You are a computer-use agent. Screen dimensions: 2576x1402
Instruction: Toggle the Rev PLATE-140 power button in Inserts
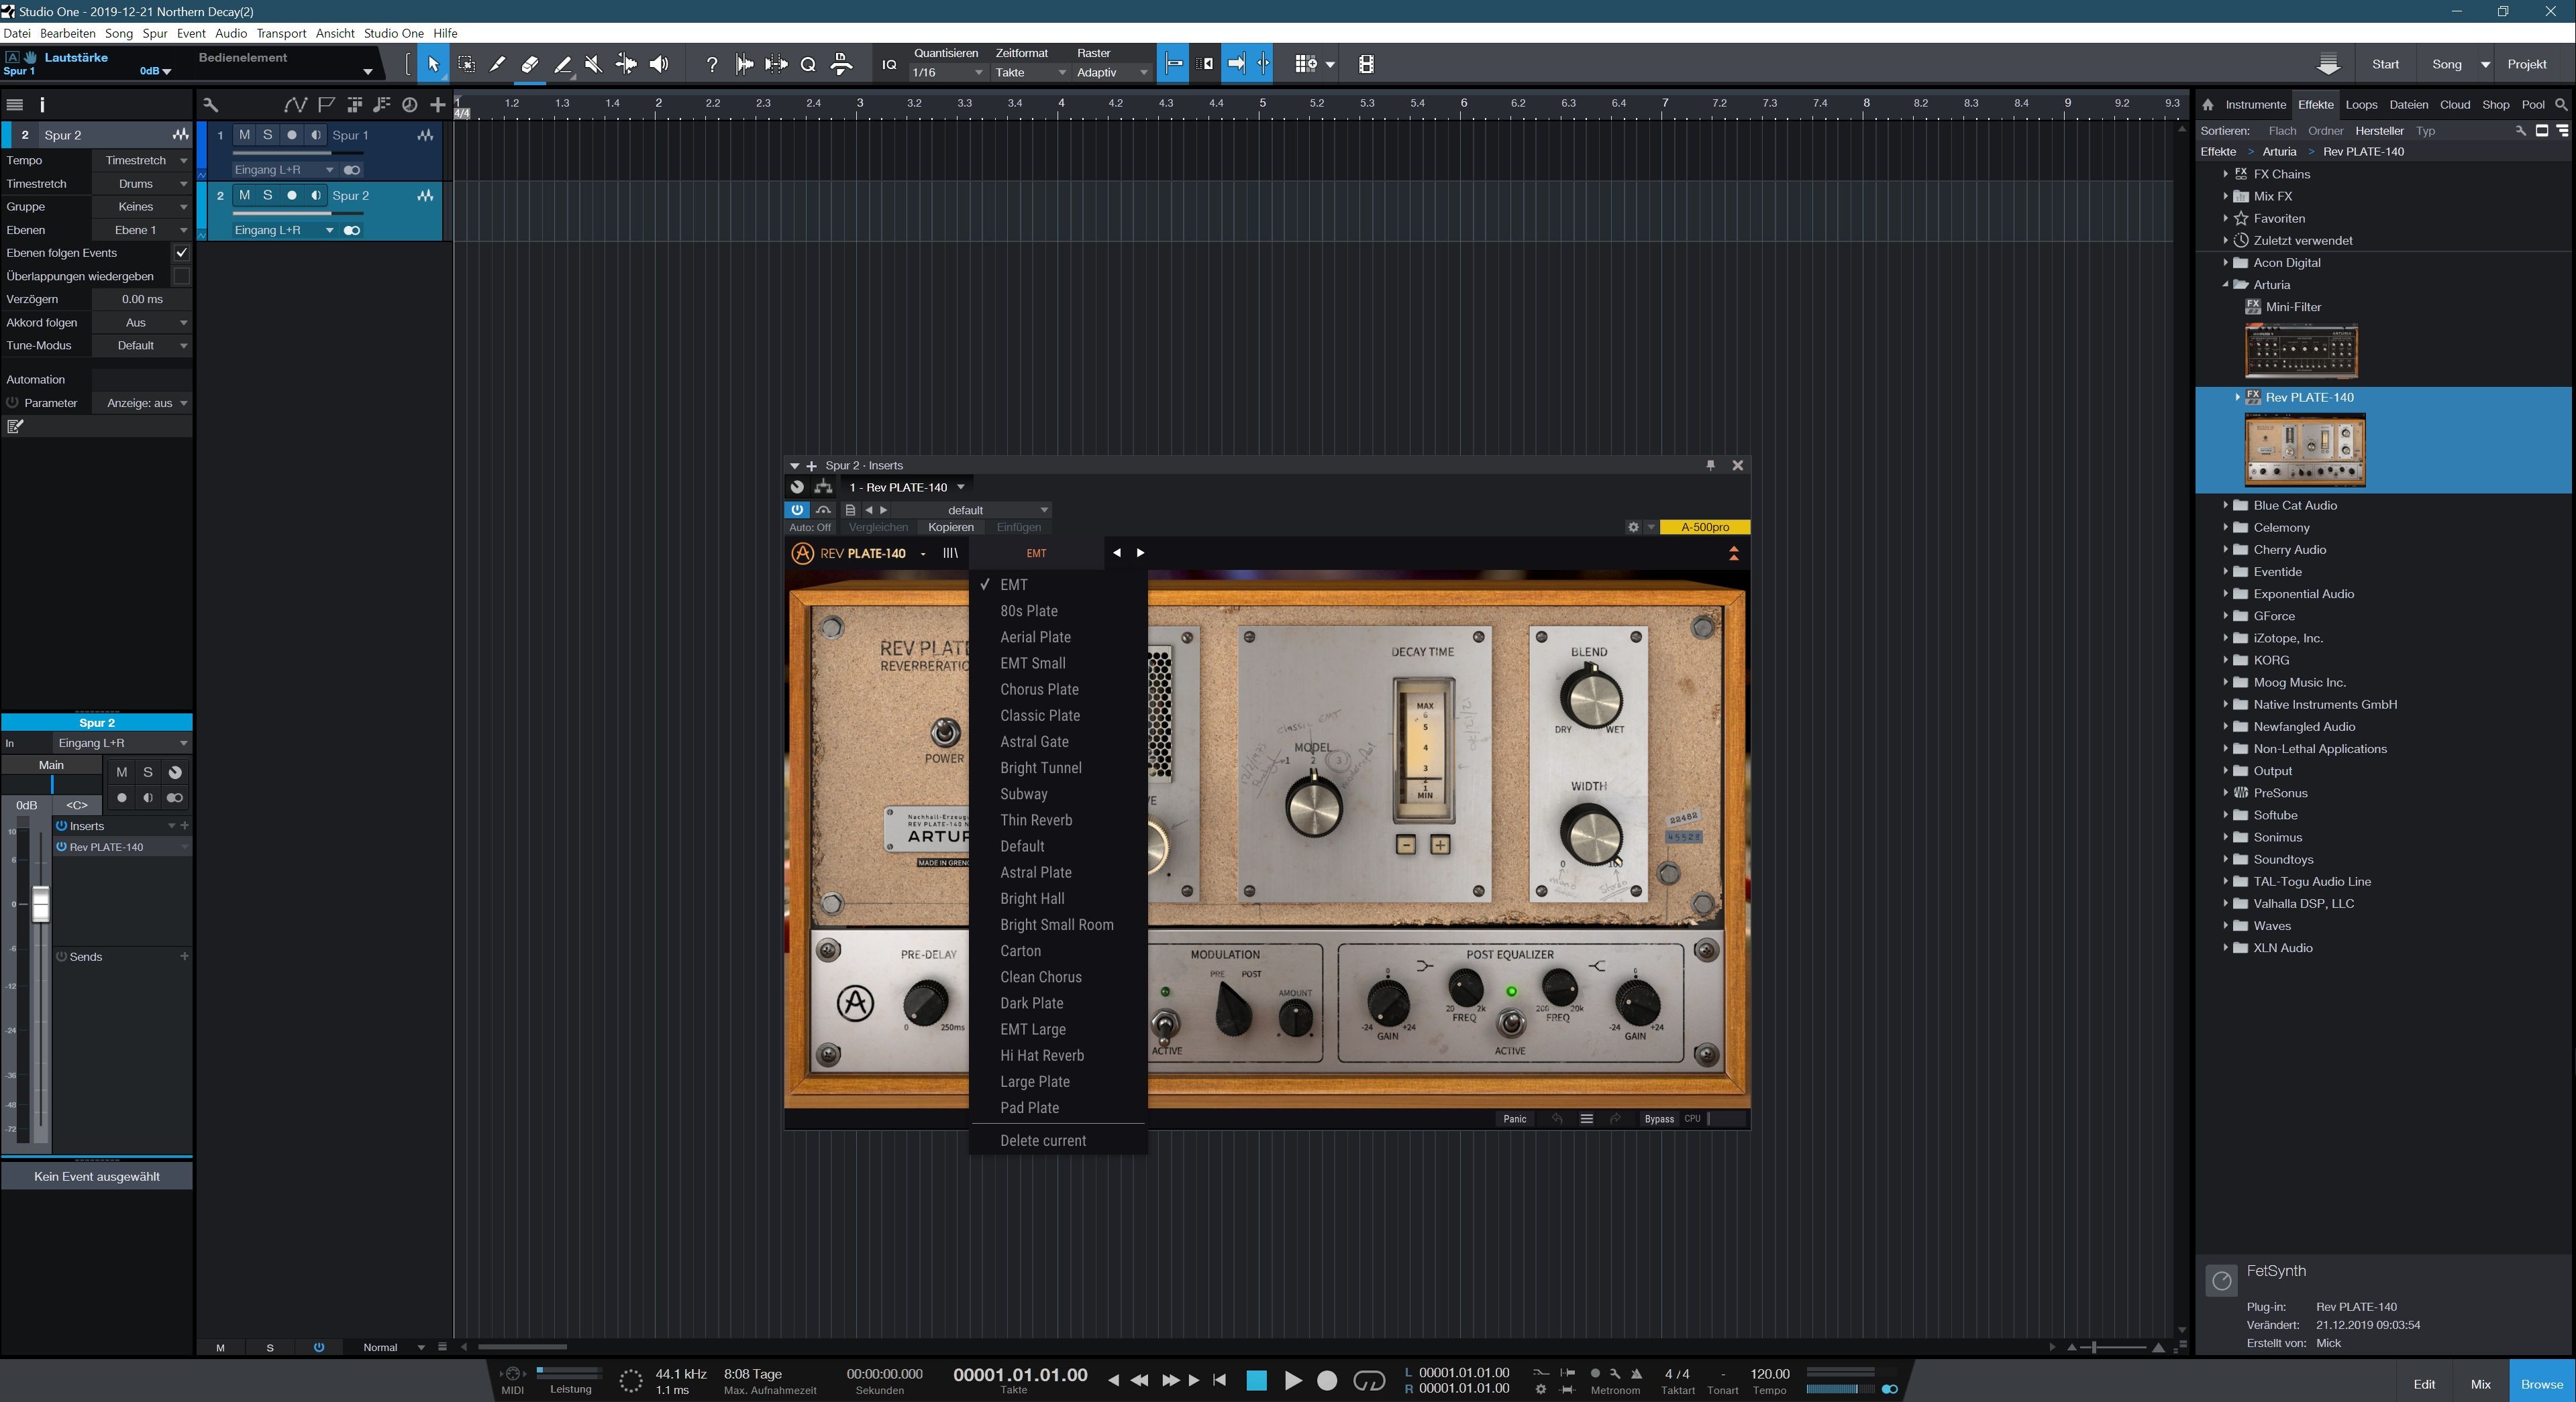coord(61,846)
